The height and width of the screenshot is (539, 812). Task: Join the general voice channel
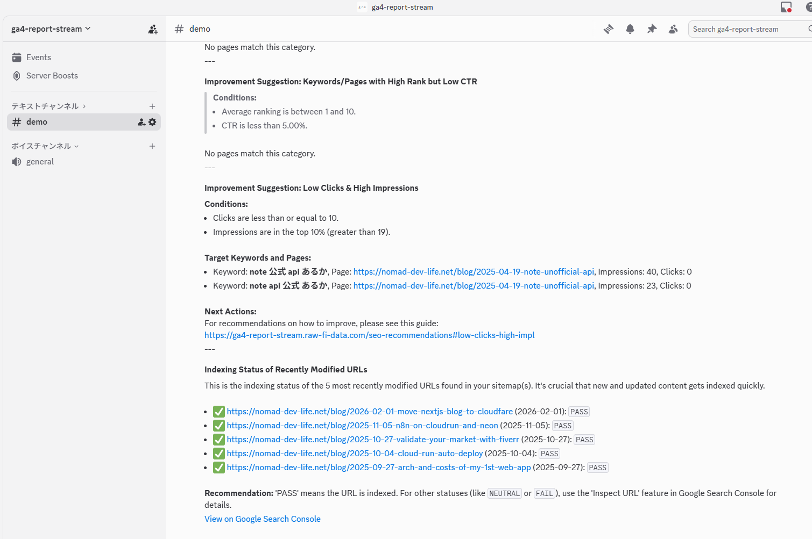(x=84, y=162)
